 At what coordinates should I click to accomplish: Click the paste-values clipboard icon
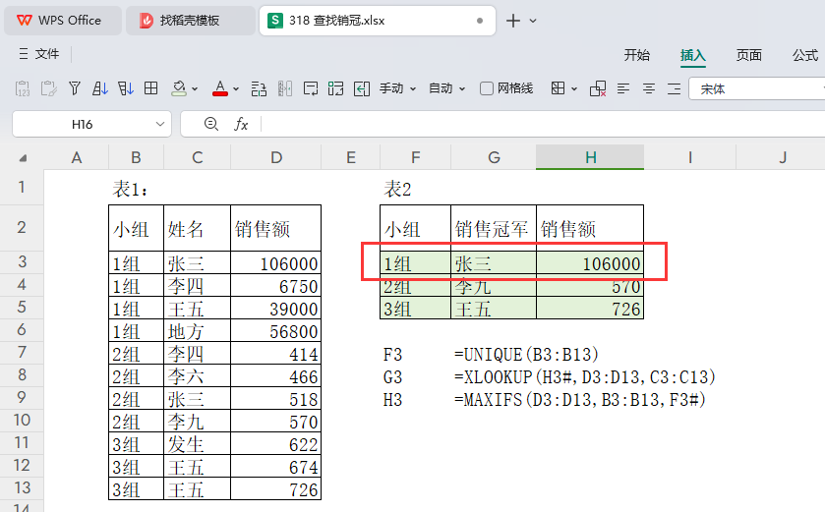[23, 88]
